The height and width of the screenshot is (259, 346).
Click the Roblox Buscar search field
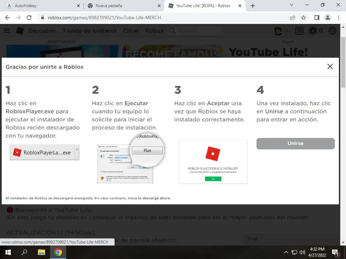point(200,31)
